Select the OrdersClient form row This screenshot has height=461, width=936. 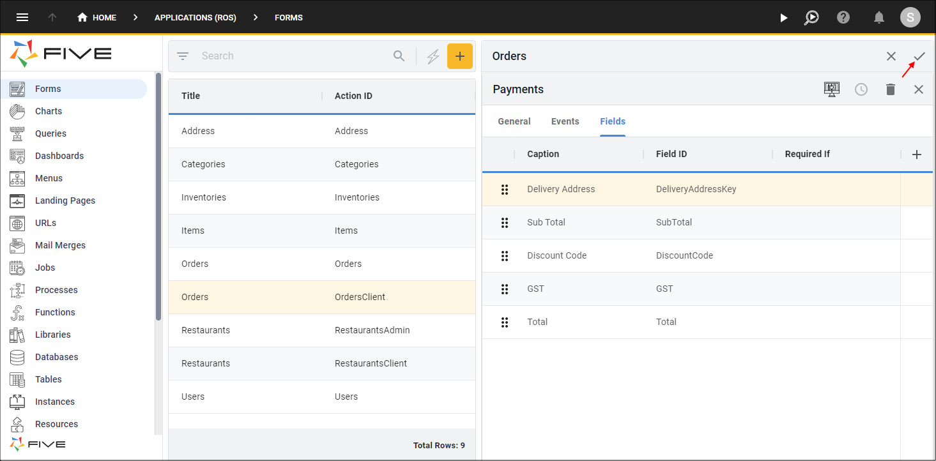pos(322,297)
